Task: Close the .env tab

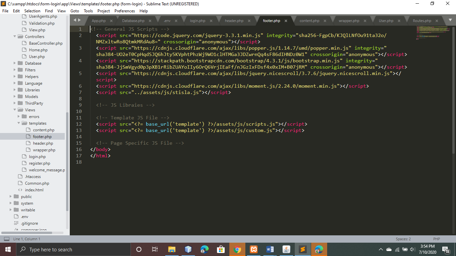Action: (x=176, y=21)
